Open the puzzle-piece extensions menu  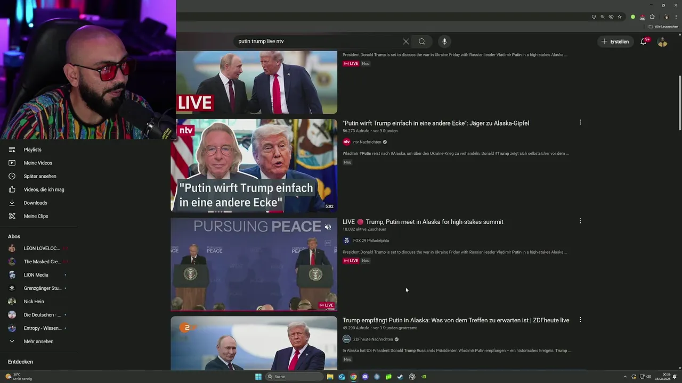(652, 17)
